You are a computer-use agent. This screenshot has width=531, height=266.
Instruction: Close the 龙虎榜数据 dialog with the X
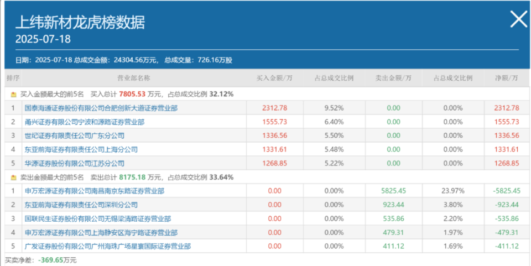(x=518, y=19)
